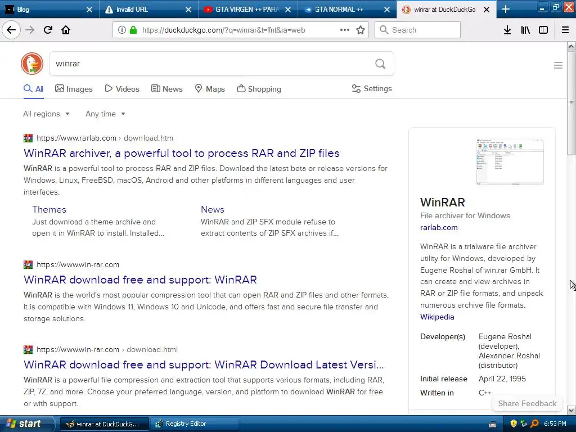The image size is (576, 432).
Task: Open page actions three-dot menu
Action: pos(345,30)
